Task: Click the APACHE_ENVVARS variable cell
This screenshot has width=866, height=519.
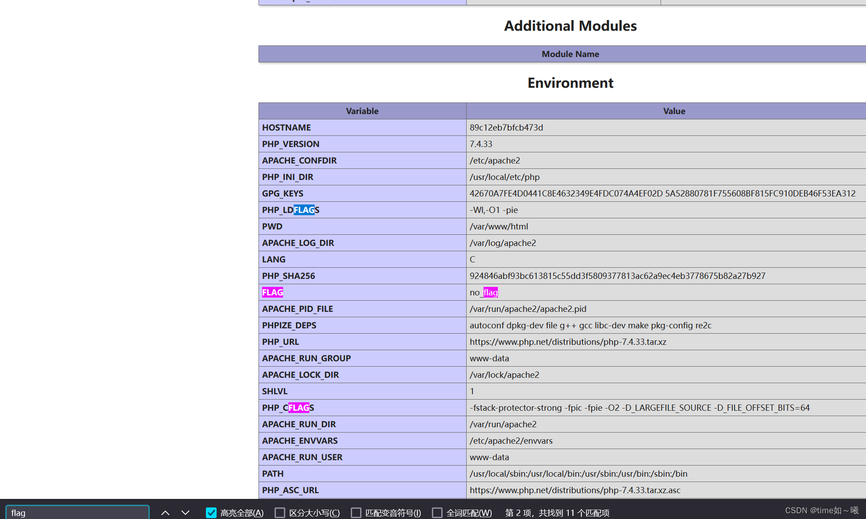Action: (362, 441)
